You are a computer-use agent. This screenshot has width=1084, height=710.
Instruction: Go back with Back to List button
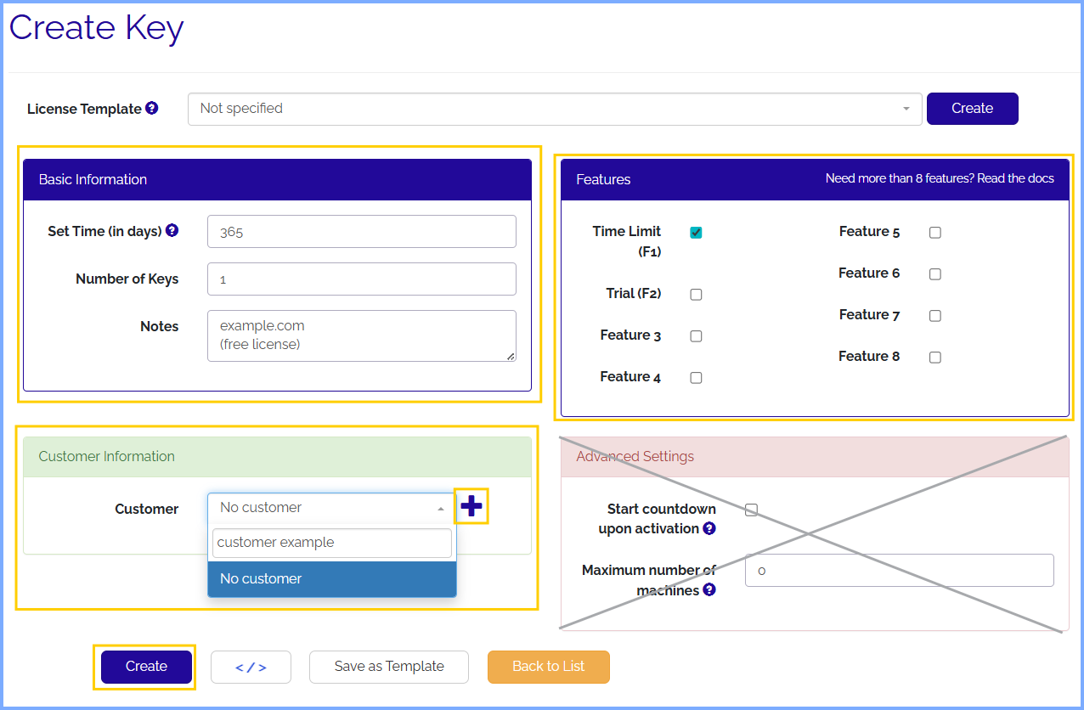(x=548, y=667)
